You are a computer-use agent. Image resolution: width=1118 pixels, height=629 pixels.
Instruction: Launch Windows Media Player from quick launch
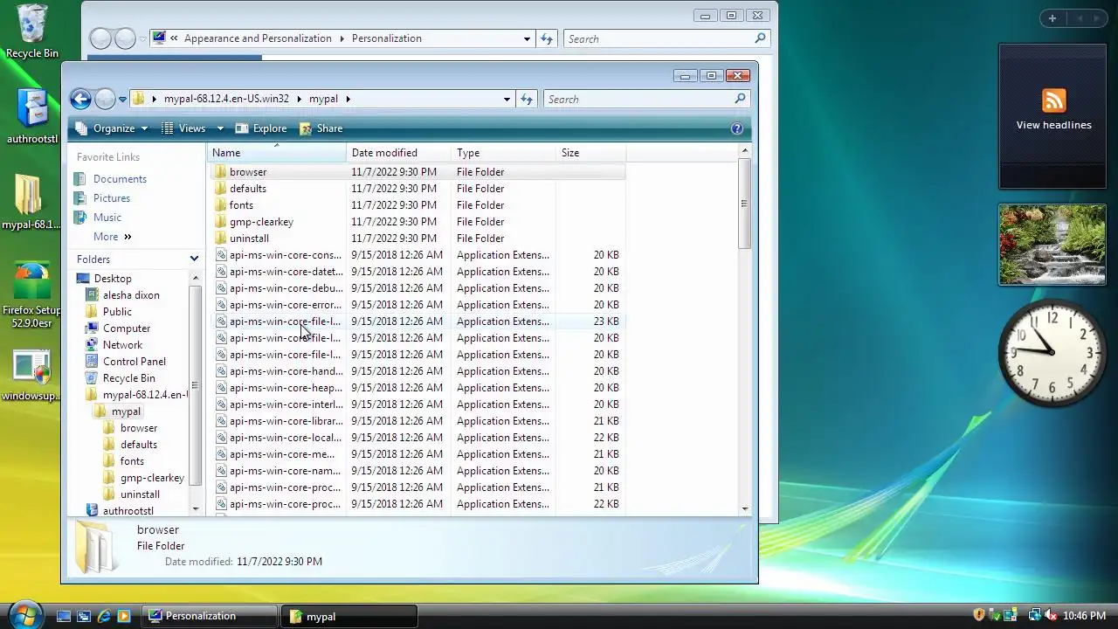click(124, 616)
